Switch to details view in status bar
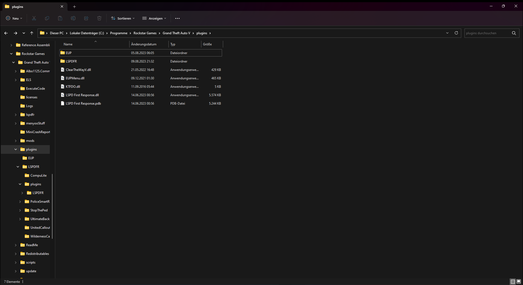 coord(513,281)
